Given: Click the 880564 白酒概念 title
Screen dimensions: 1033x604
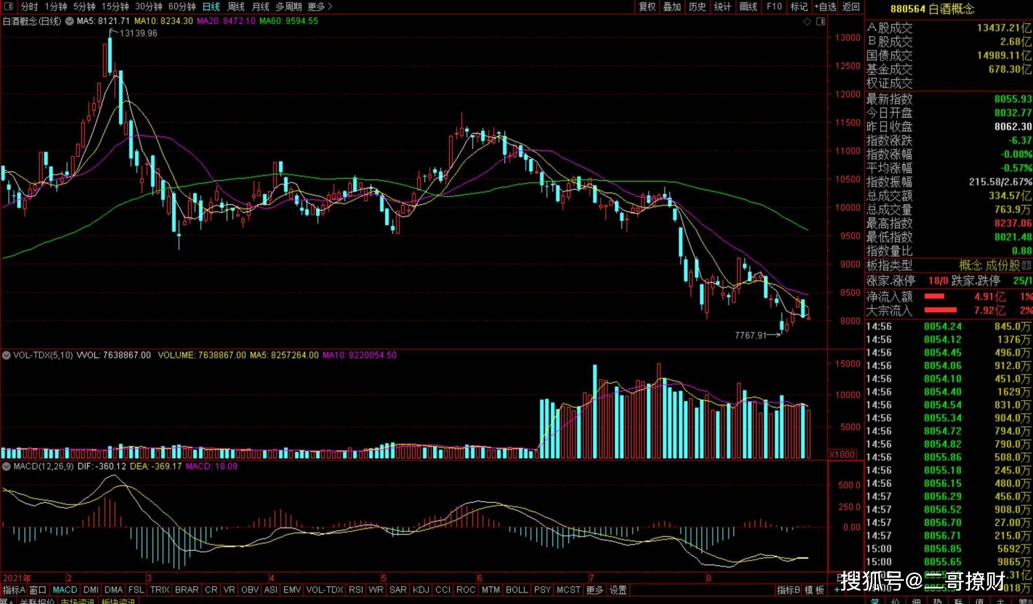Looking at the screenshot, I should (932, 9).
